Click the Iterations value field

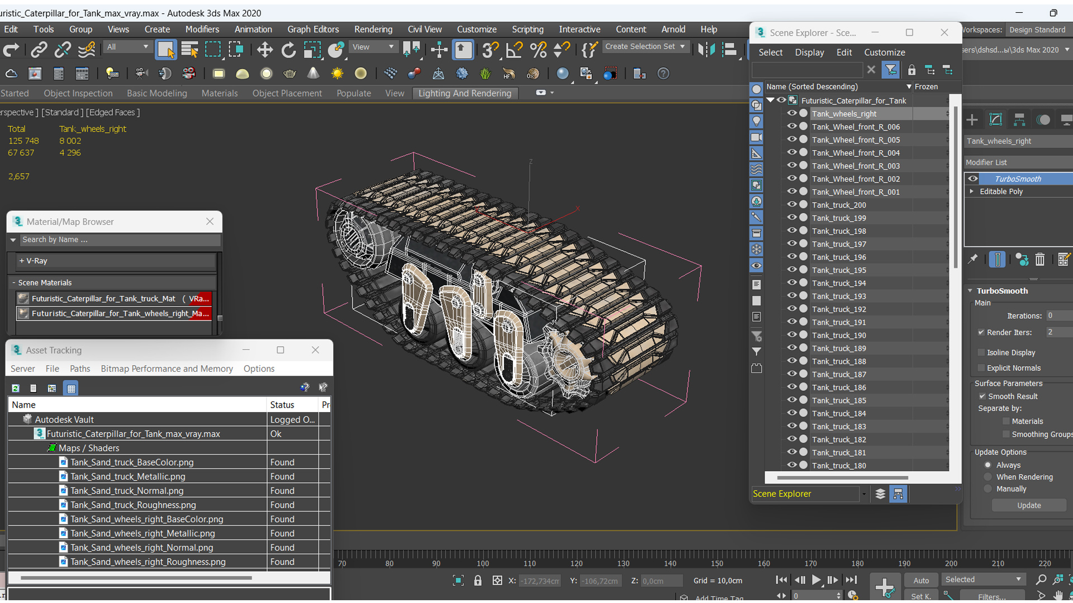(1058, 315)
